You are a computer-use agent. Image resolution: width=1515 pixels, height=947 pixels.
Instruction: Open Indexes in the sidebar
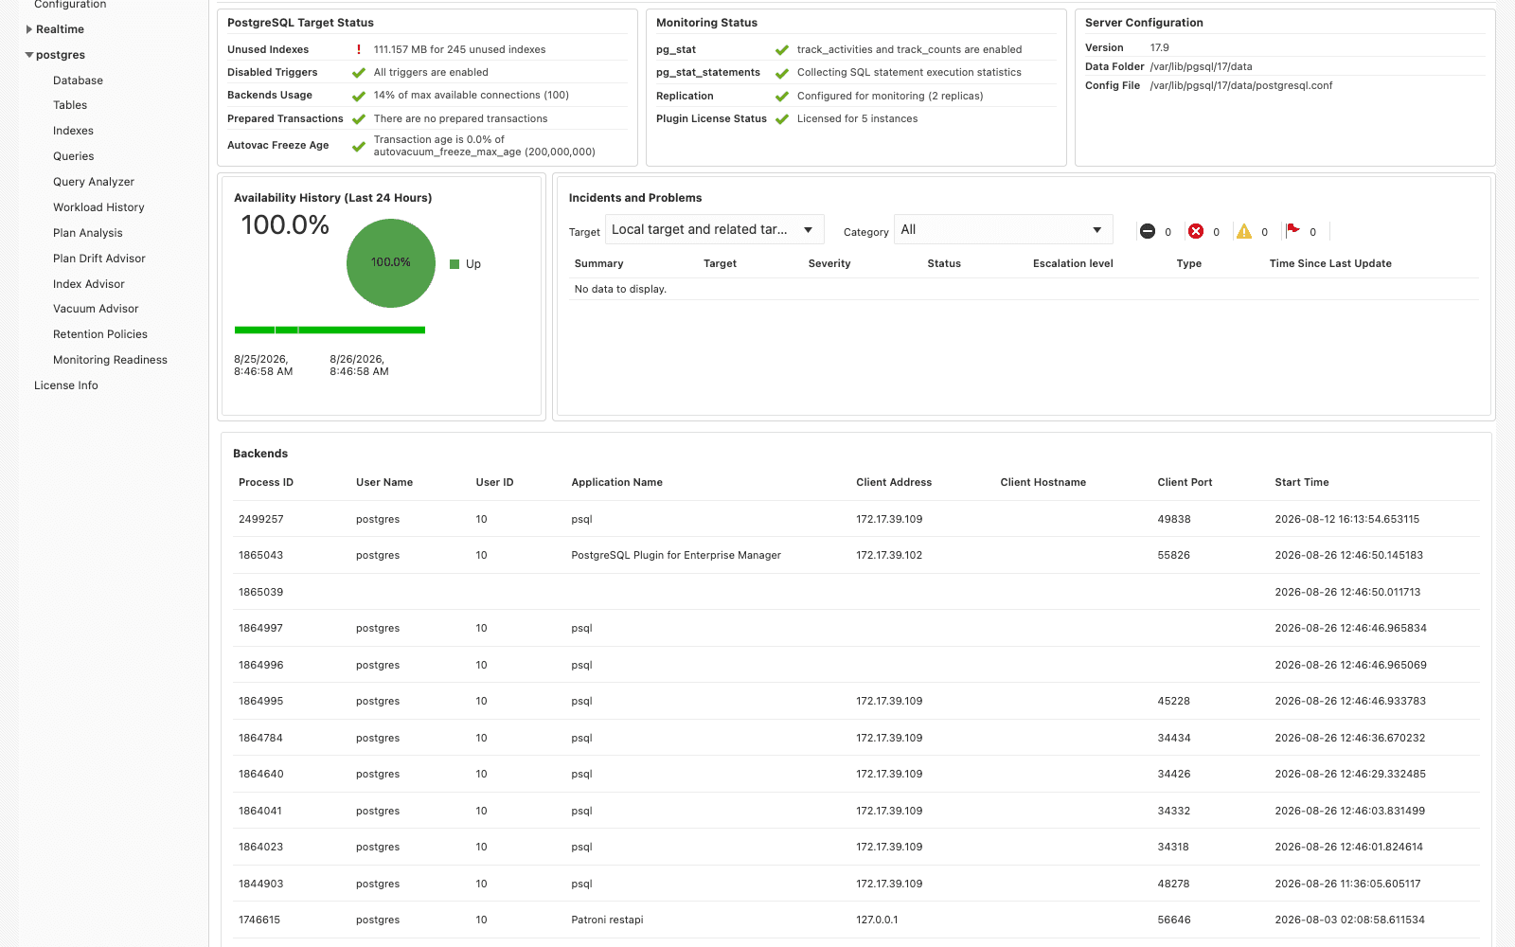[x=73, y=131]
